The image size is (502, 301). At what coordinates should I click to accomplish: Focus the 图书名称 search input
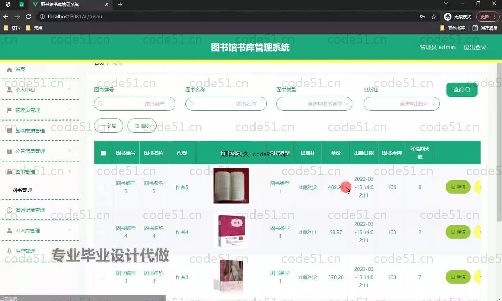(226, 104)
